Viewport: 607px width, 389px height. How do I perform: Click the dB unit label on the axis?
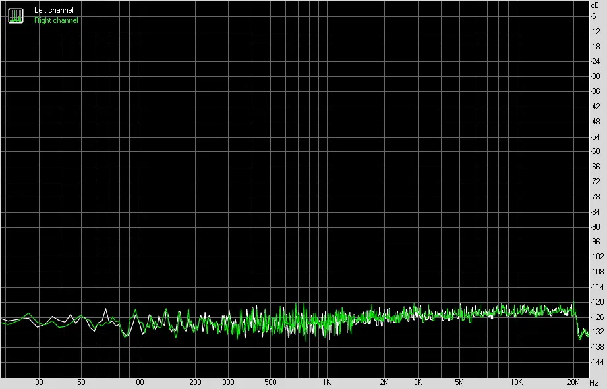pyautogui.click(x=594, y=5)
